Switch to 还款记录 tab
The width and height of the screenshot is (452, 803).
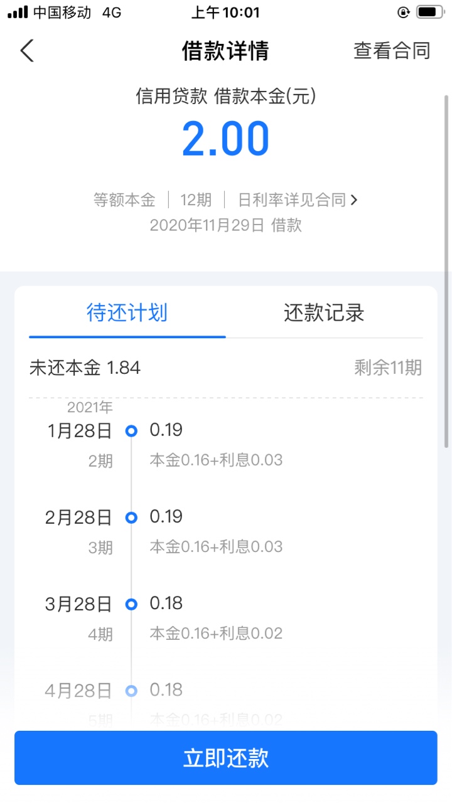coord(324,312)
